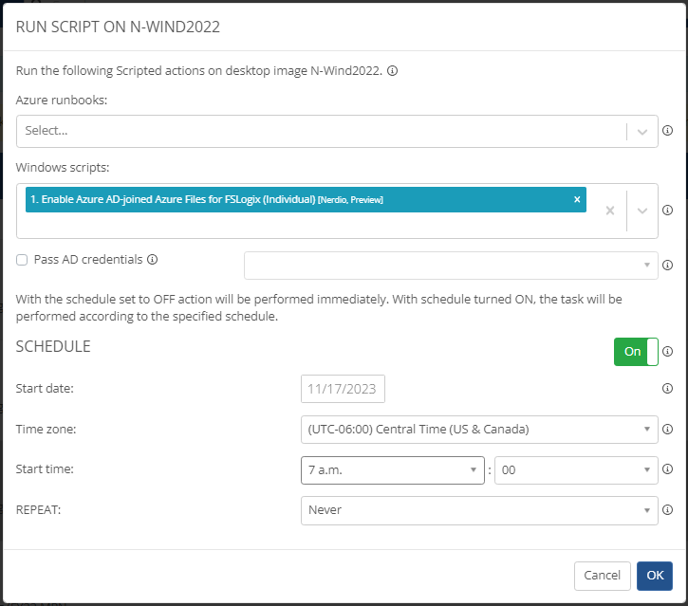Click info icon beside Azure runbooks field
The height and width of the screenshot is (606, 688).
point(667,131)
